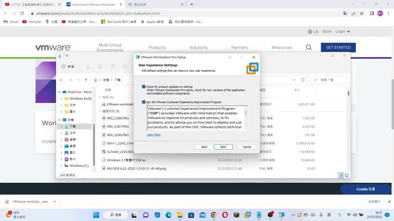Collapse the OneDrive - Personal tree node
Viewport: 394px width, 221px height.
coord(59,92)
